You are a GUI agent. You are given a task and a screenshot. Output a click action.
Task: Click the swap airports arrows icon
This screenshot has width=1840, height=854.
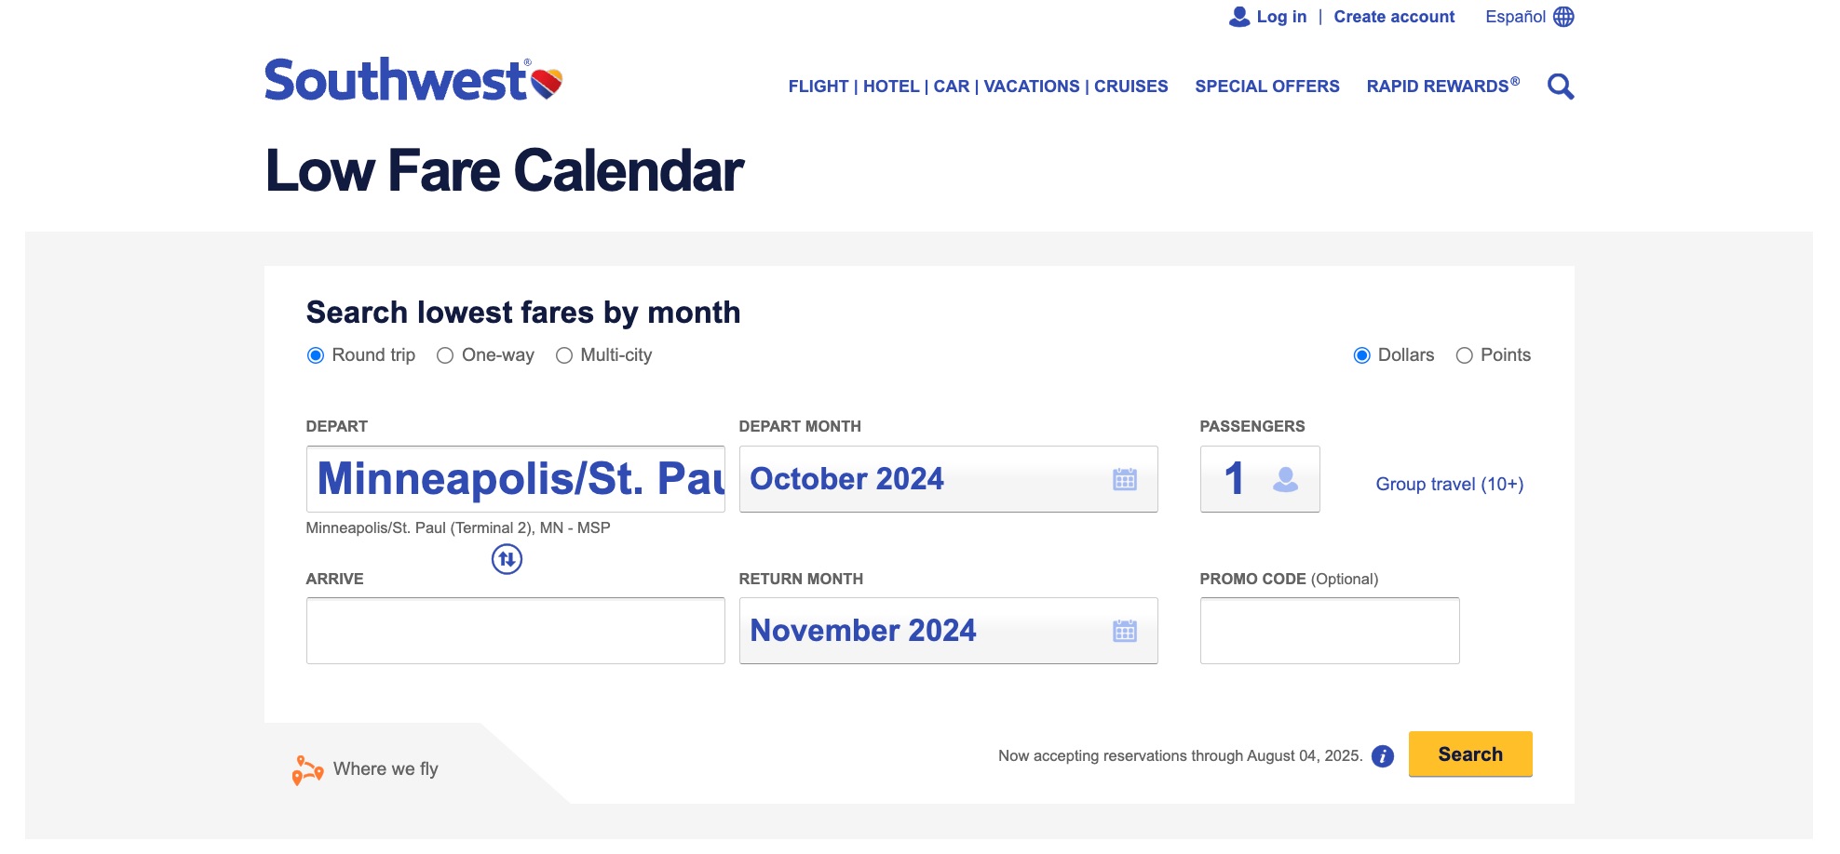[506, 560]
